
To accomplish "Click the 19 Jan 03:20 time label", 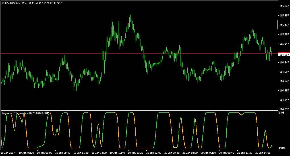I will click(x=26, y=153).
